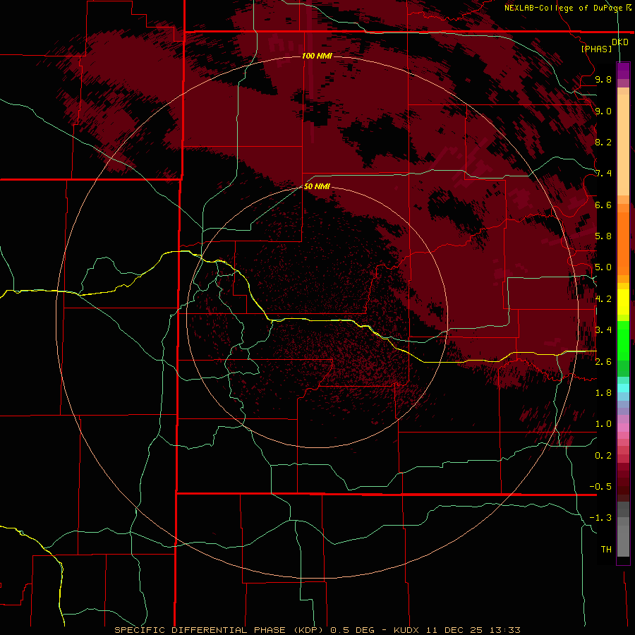Click the 2.6 legend value
The height and width of the screenshot is (635, 635).
point(603,362)
